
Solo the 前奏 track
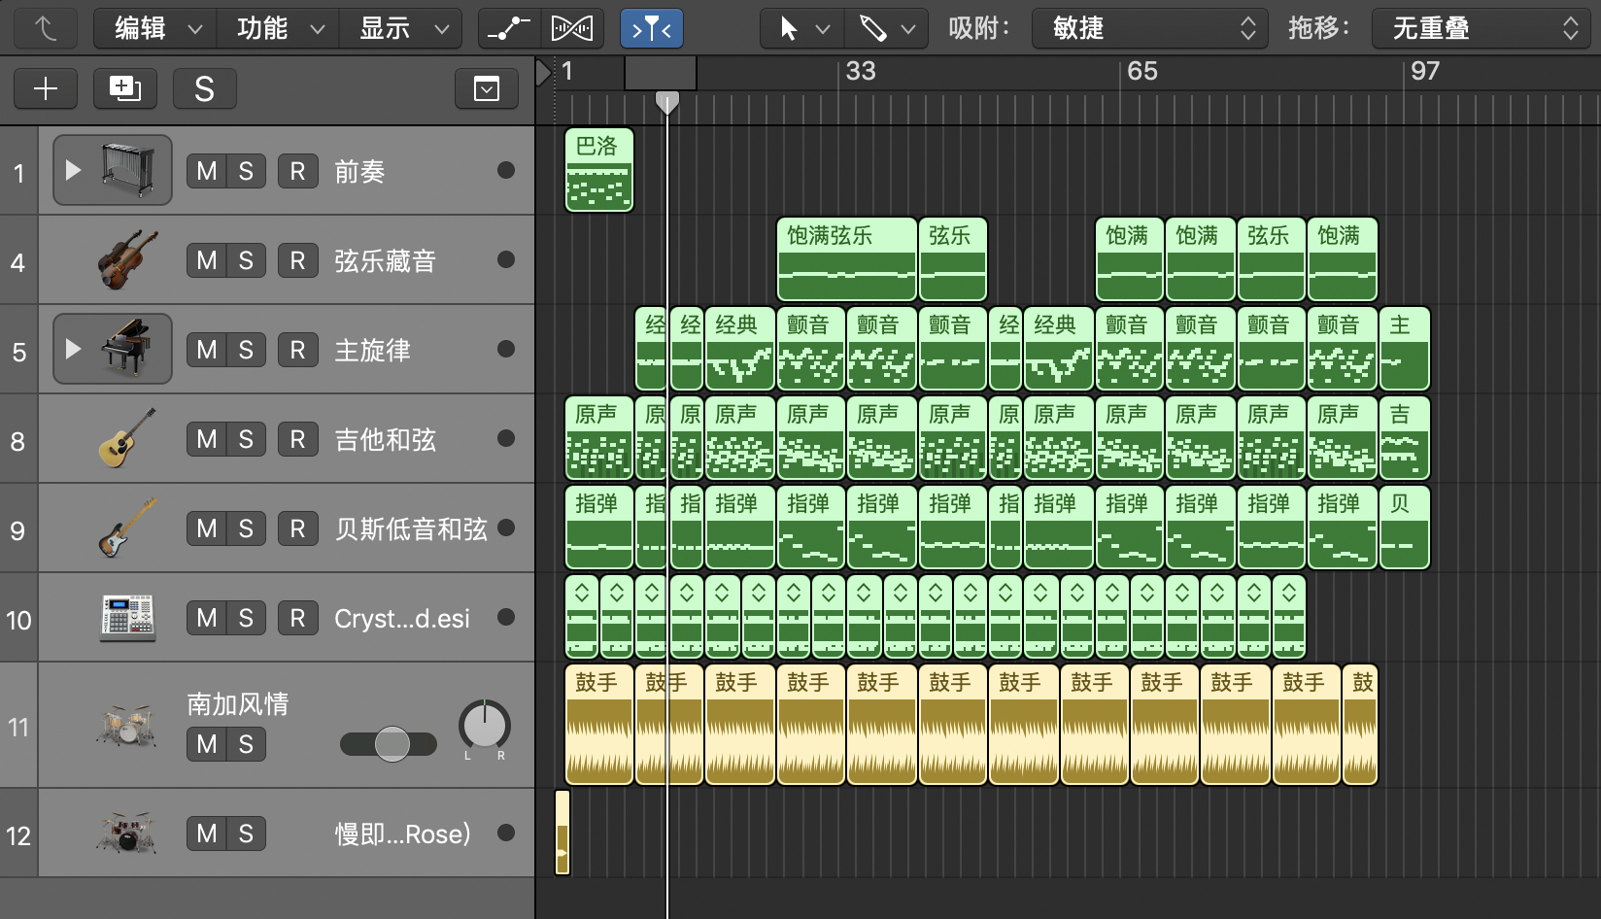[x=246, y=171]
